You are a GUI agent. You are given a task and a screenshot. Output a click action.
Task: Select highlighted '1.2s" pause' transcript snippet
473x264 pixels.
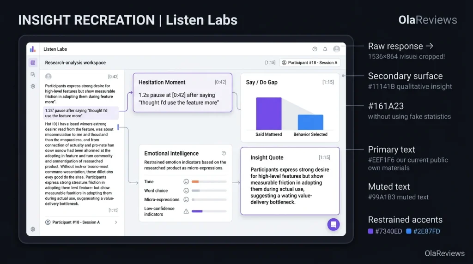[x=81, y=114]
